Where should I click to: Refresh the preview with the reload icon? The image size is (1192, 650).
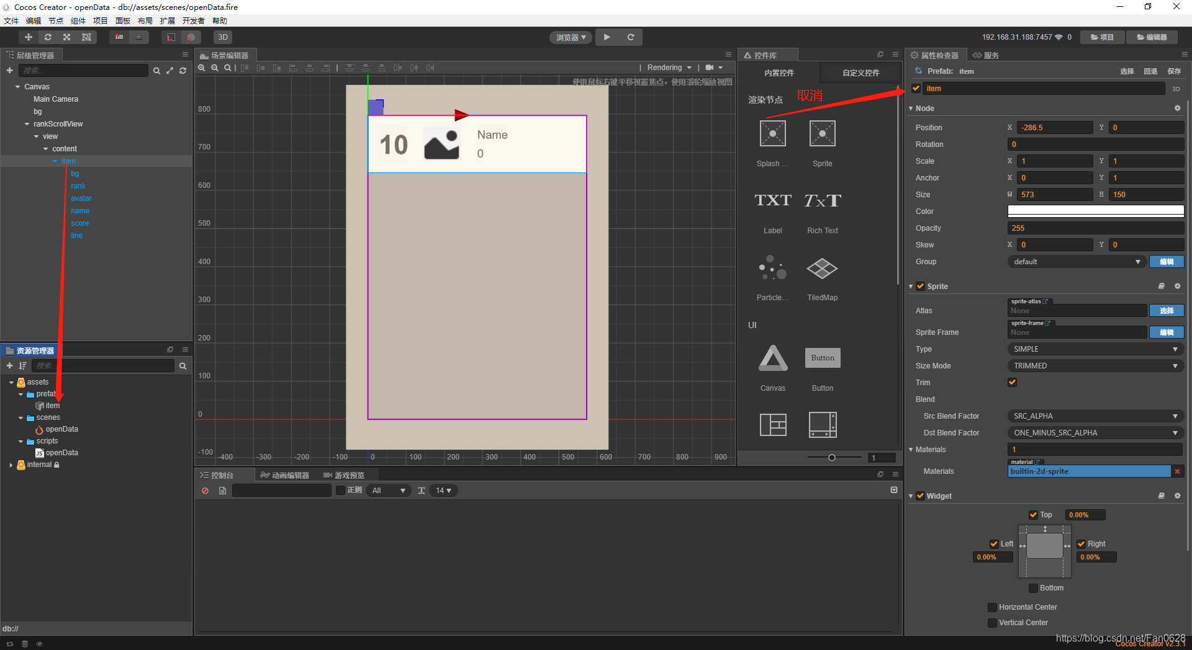pos(631,37)
